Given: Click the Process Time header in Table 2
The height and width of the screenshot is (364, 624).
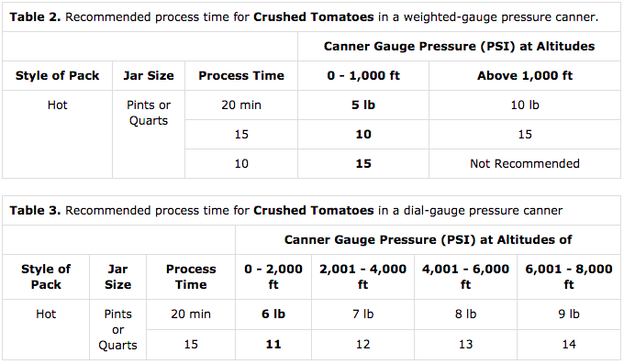Looking at the screenshot, I should (x=241, y=75).
